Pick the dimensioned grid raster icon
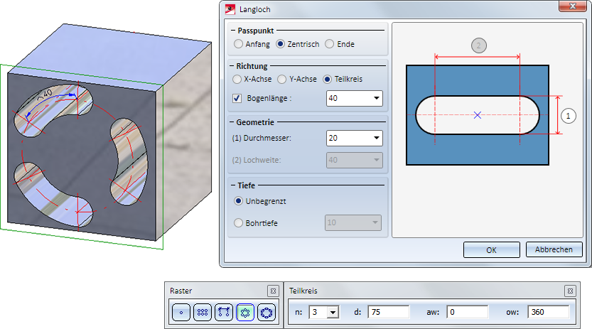Screen dimensions: 592x329 click(x=224, y=313)
